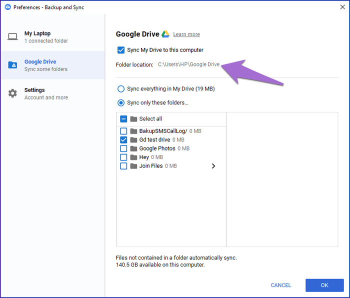Click the 'Files not contained in a folder' note
This screenshot has width=350, height=298.
pos(176,258)
